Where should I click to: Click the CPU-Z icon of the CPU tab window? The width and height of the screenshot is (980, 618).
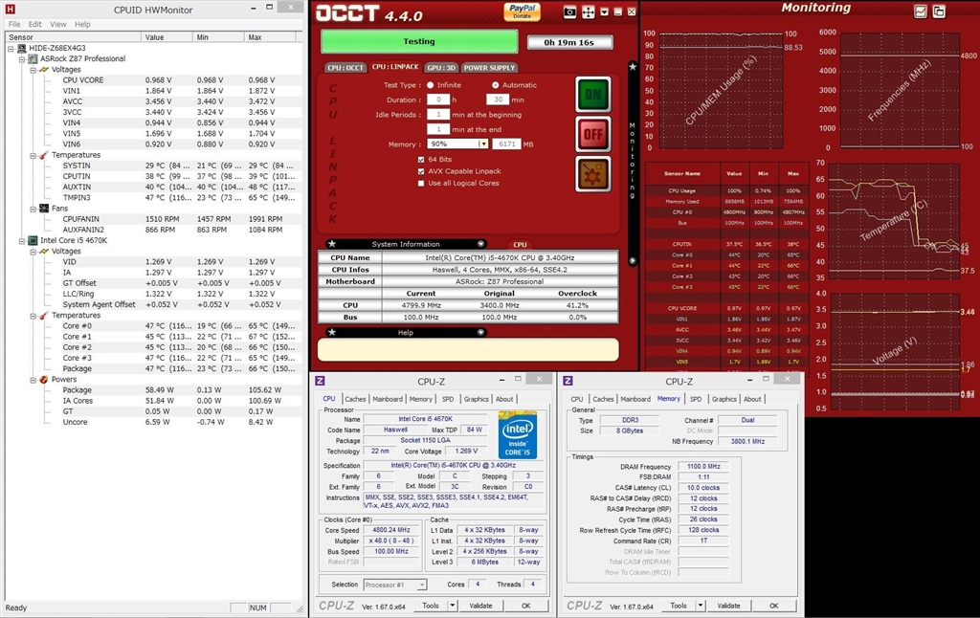pyautogui.click(x=320, y=381)
